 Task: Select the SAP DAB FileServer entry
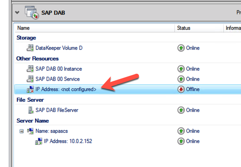57,110
